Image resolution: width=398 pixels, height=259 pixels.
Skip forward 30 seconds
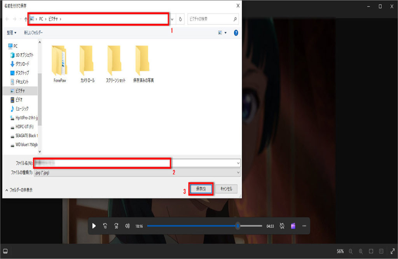[116, 226]
